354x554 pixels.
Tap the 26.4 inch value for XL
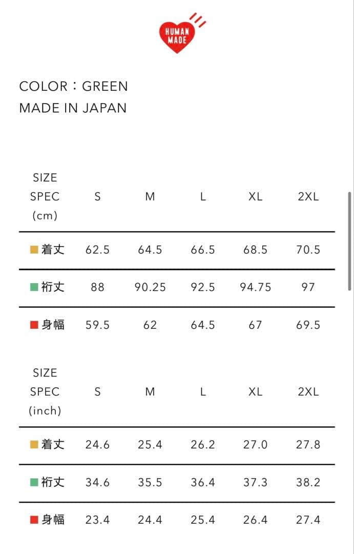[x=255, y=520]
